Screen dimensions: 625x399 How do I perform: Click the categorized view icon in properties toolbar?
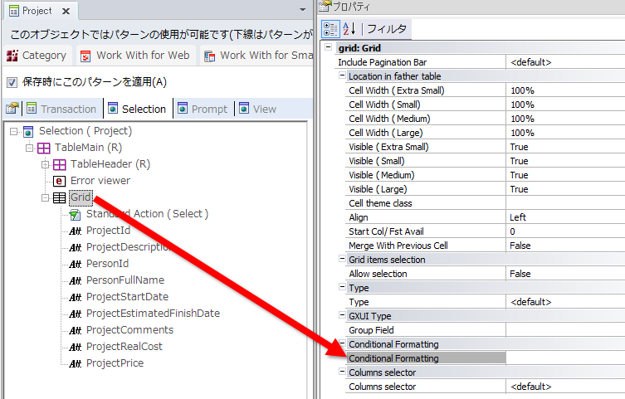point(330,29)
